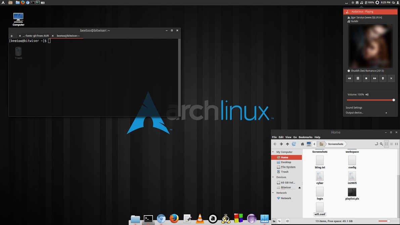The height and width of the screenshot is (225, 400).
Task: Open a new terminal tab with the plus button
Action: pos(11,36)
